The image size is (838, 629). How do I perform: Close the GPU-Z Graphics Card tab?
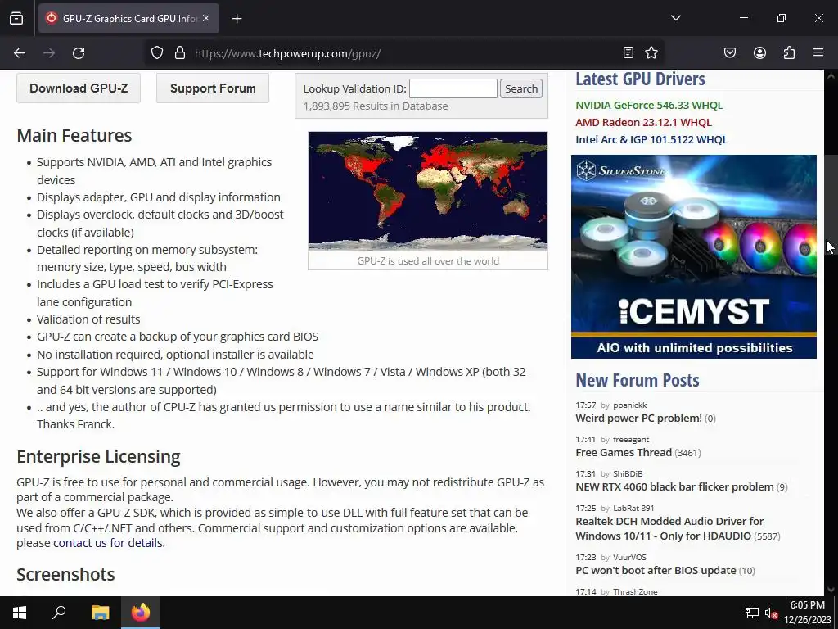[x=206, y=18]
